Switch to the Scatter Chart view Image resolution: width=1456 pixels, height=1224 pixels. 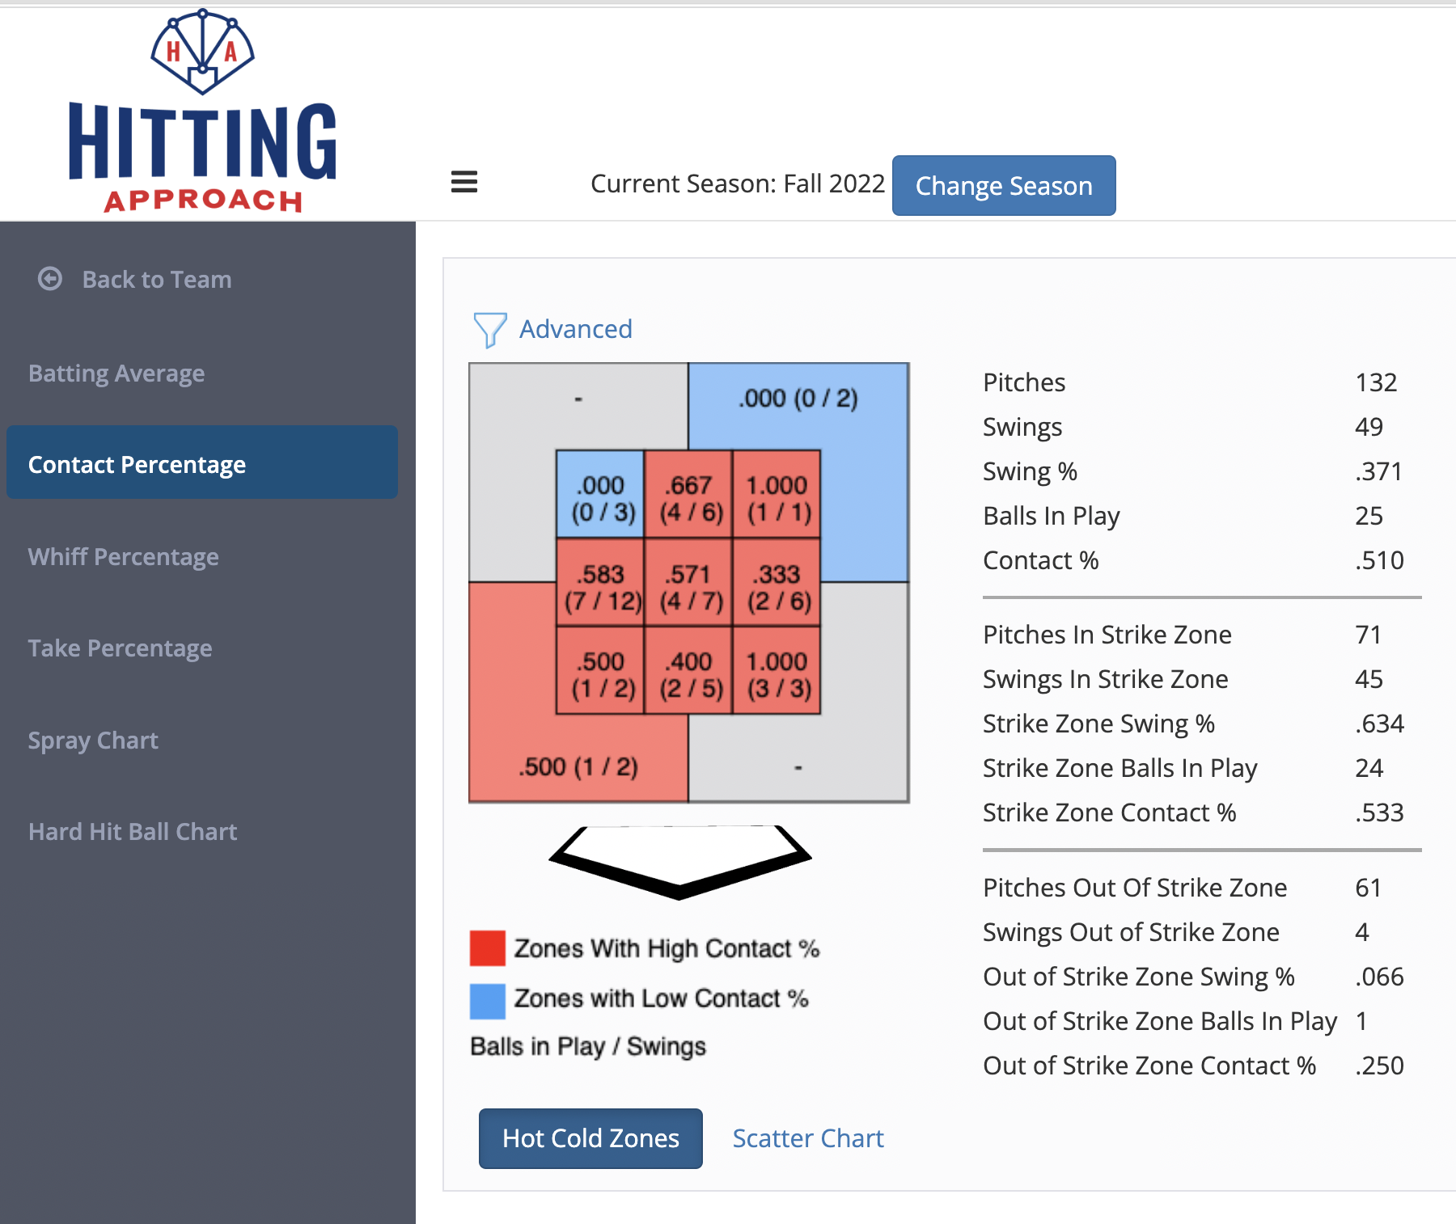pos(808,1138)
